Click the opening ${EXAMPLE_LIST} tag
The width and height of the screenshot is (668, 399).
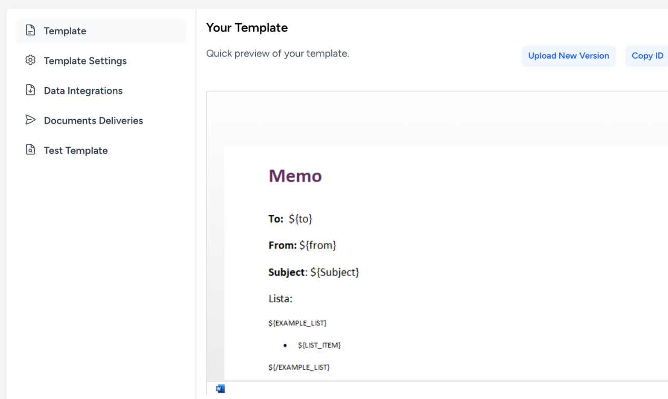click(x=297, y=323)
